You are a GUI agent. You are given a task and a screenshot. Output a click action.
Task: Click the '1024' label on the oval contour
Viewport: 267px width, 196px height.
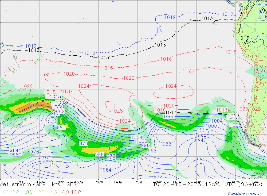tap(171, 86)
